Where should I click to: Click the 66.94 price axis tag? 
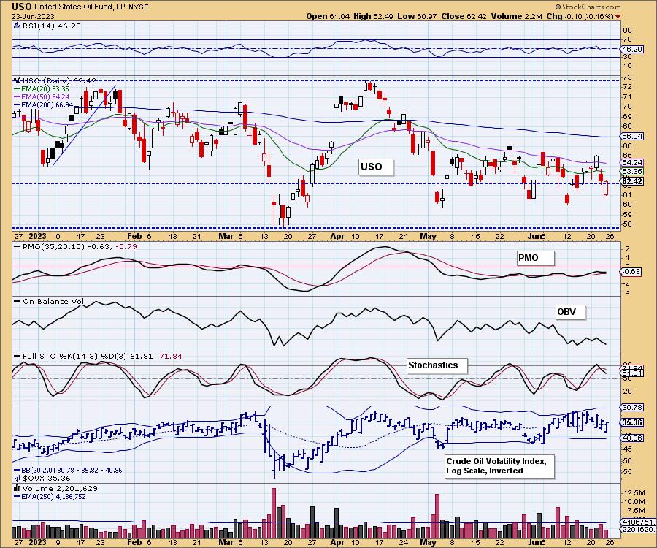(x=632, y=136)
